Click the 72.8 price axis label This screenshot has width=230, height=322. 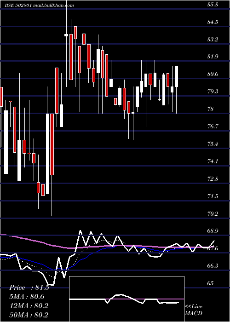click(x=213, y=179)
